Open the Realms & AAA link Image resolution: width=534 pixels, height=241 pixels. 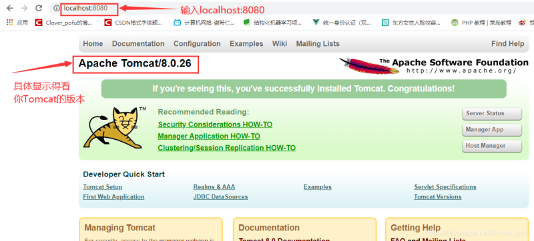tap(214, 187)
